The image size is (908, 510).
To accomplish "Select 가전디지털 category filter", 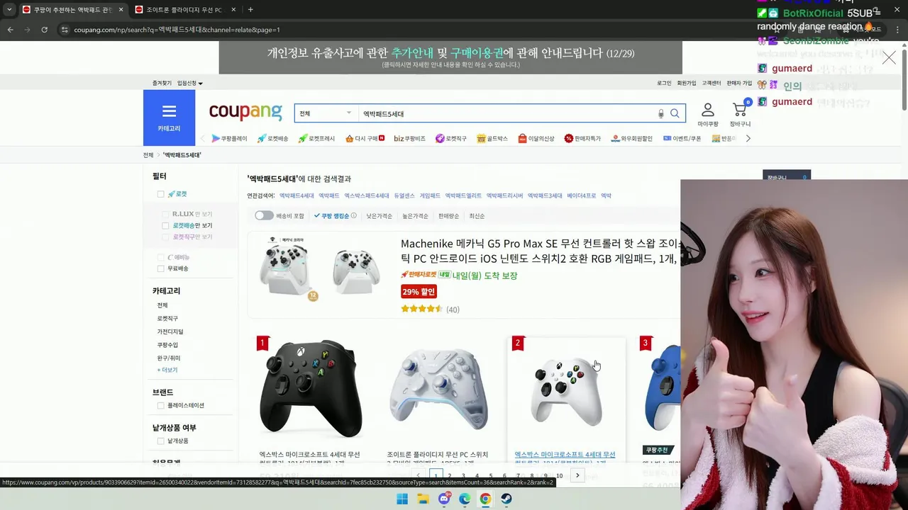I will pyautogui.click(x=170, y=331).
